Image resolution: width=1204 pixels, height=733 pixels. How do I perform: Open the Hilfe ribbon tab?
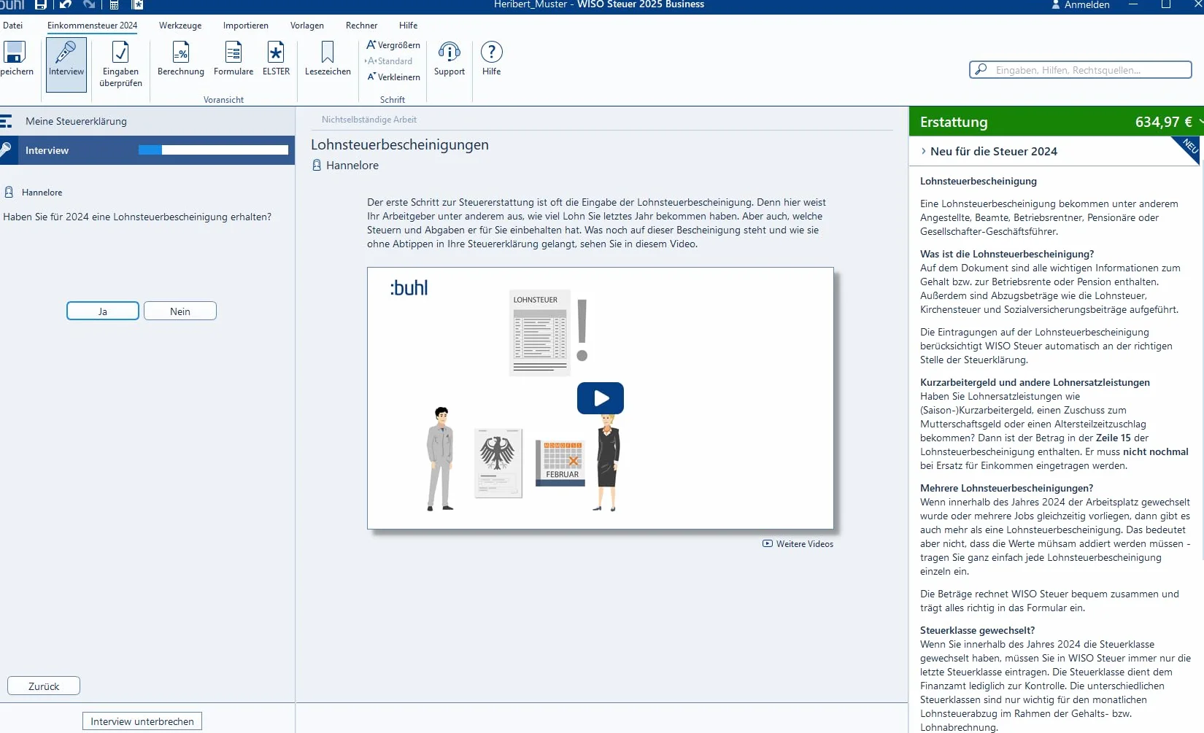click(409, 26)
